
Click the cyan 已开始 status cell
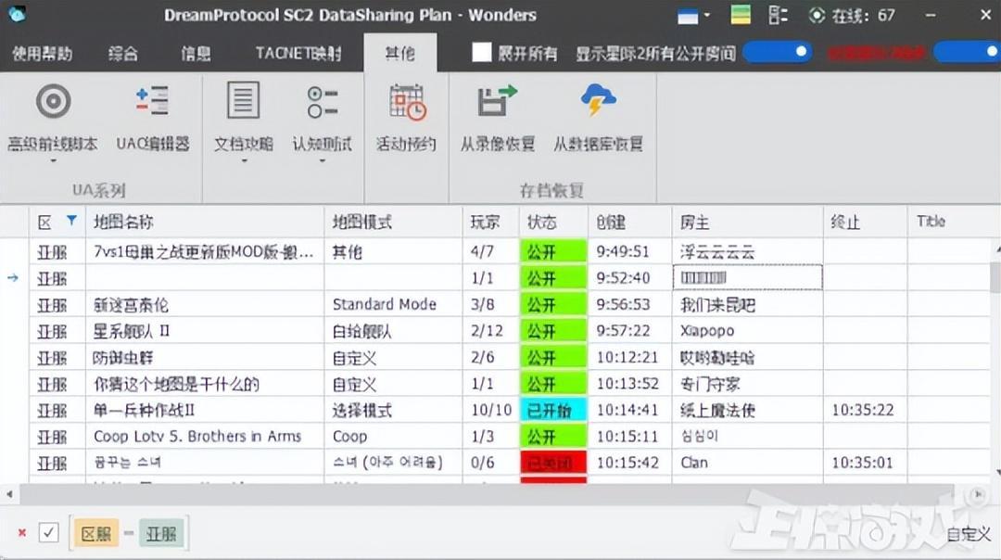[x=553, y=410]
